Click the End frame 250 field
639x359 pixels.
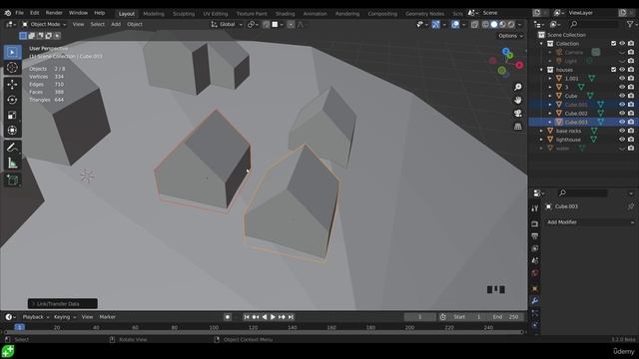tap(505, 317)
